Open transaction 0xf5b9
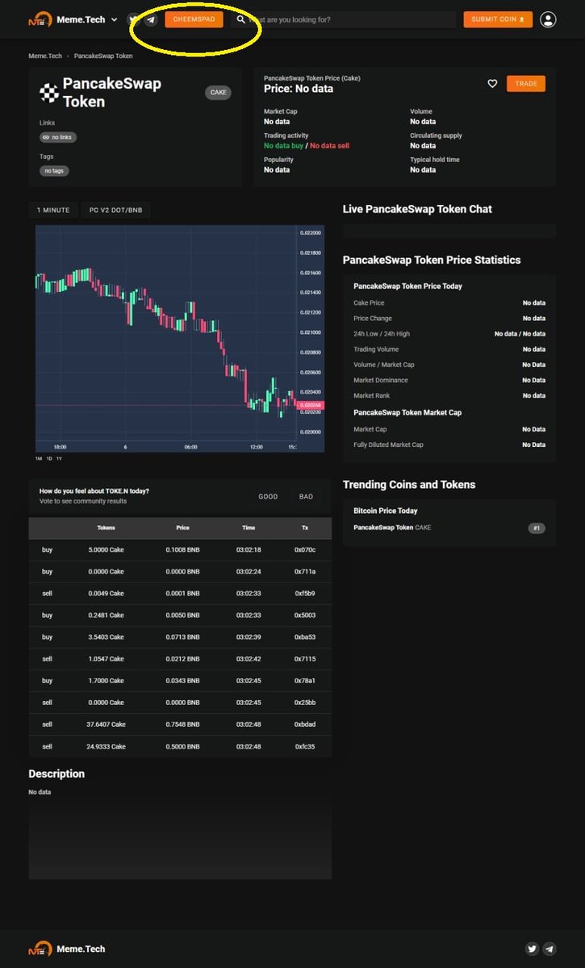The width and height of the screenshot is (585, 968). pos(305,594)
